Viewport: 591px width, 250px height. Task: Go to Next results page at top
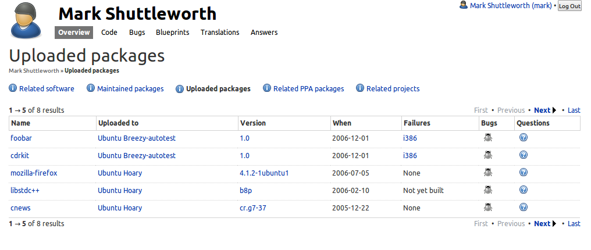click(x=542, y=110)
